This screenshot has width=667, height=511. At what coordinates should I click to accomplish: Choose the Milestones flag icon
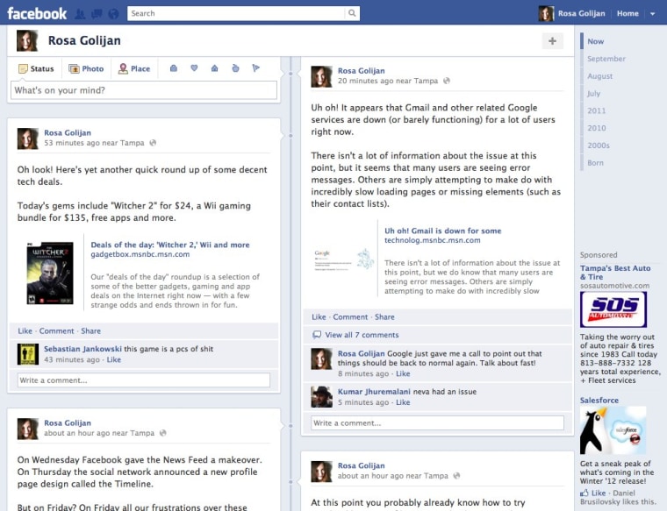coord(255,68)
